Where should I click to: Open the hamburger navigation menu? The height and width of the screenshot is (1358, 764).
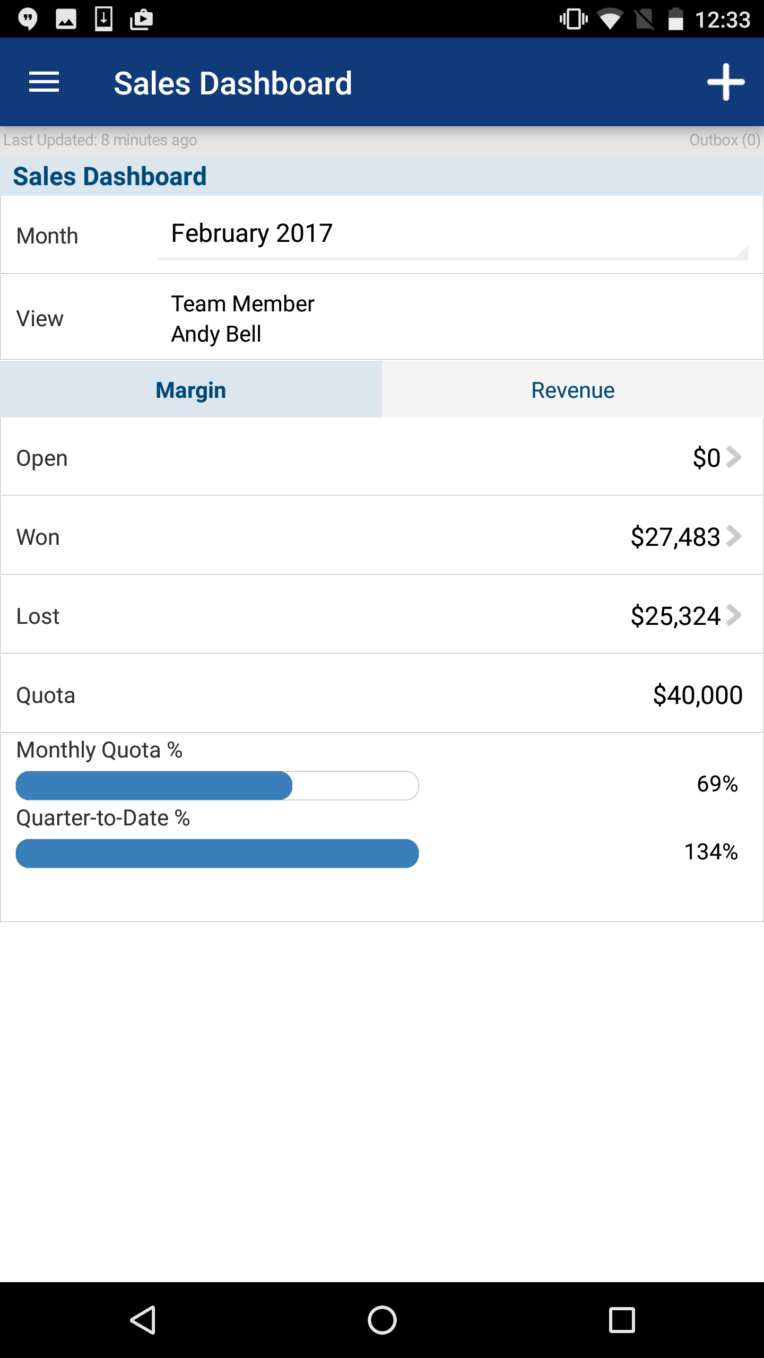pos(44,82)
